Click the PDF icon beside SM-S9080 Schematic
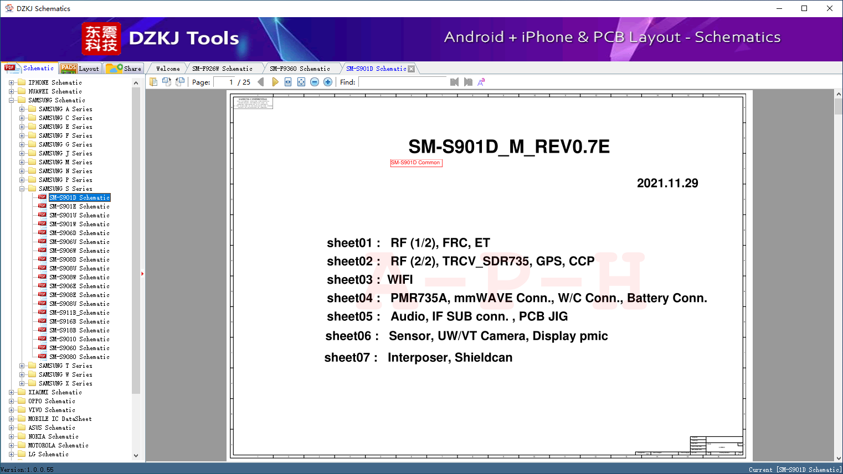This screenshot has height=474, width=843. pyautogui.click(x=42, y=356)
